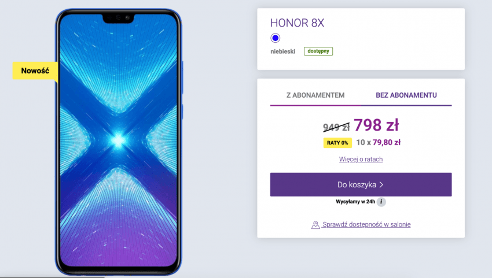
Task: Add phone with the Do koszyka button
Action: tap(361, 184)
